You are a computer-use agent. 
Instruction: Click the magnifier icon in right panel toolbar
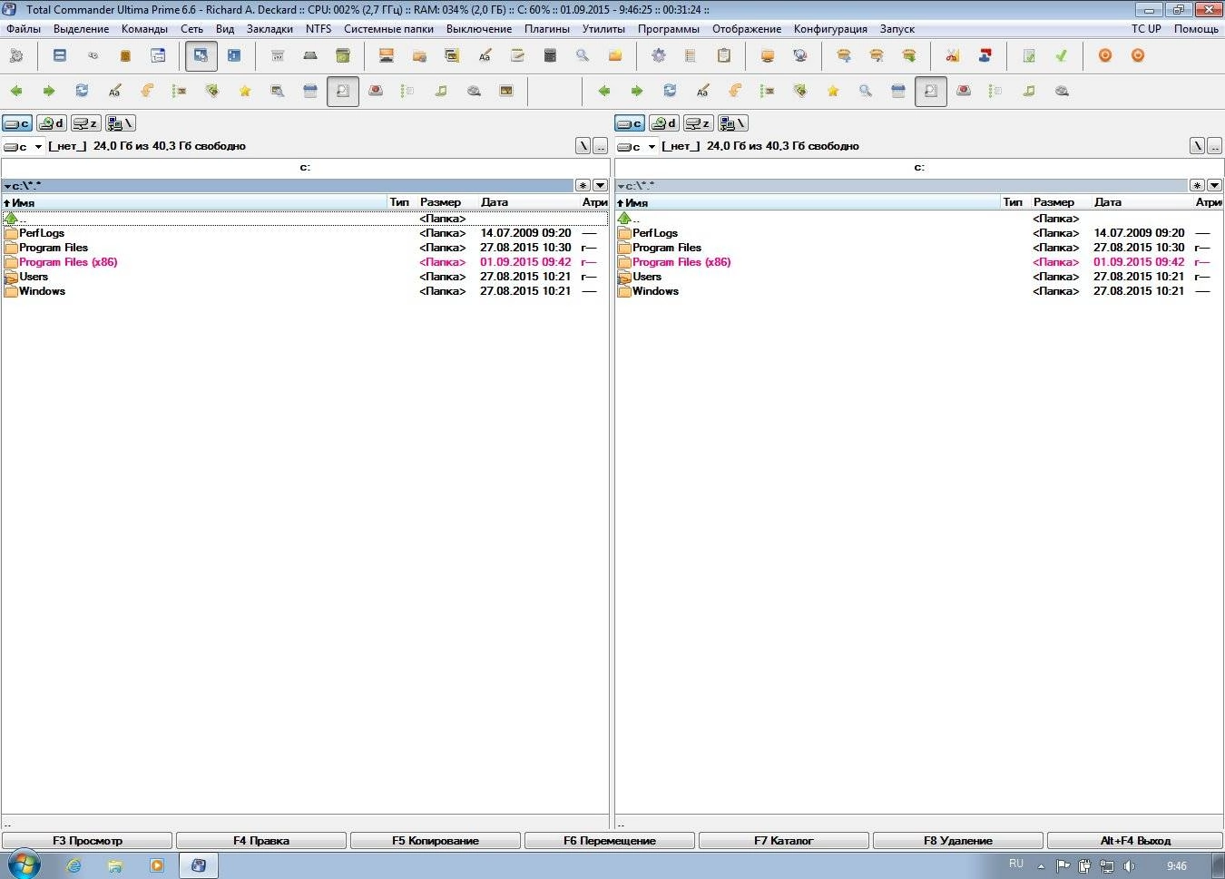[866, 91]
